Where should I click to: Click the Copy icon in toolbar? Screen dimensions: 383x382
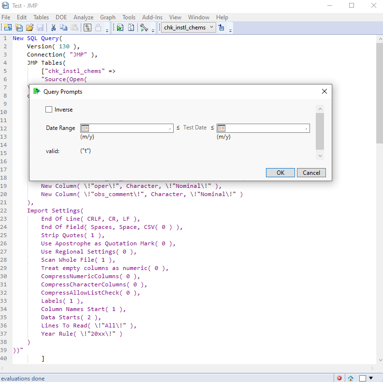click(64, 28)
